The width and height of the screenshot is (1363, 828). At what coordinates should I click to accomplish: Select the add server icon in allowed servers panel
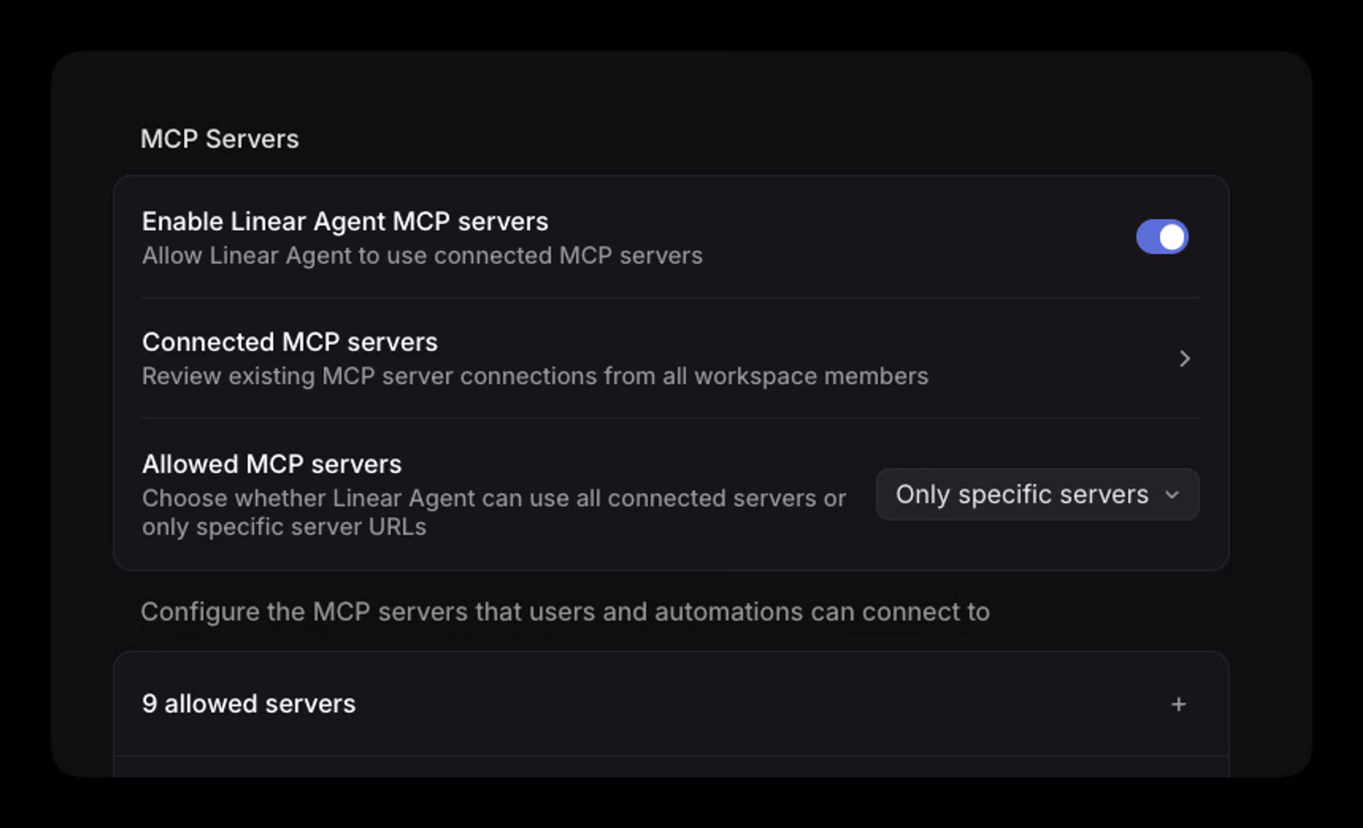point(1178,704)
